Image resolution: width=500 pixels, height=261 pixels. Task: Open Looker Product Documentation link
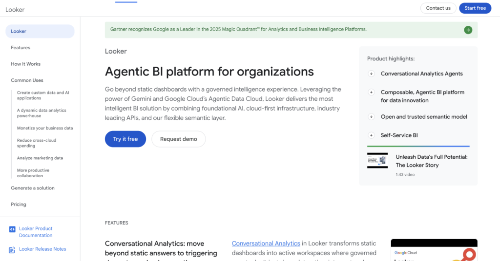pyautogui.click(x=36, y=232)
